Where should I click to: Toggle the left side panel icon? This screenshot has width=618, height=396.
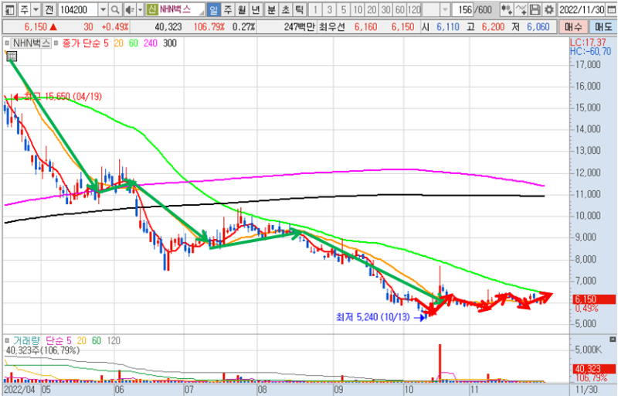pyautogui.click(x=9, y=9)
